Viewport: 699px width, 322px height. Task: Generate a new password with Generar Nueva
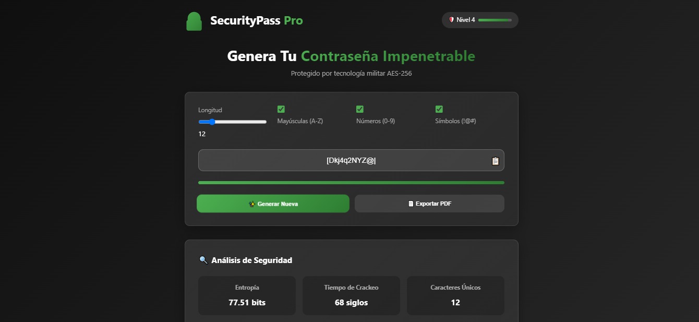pos(273,204)
